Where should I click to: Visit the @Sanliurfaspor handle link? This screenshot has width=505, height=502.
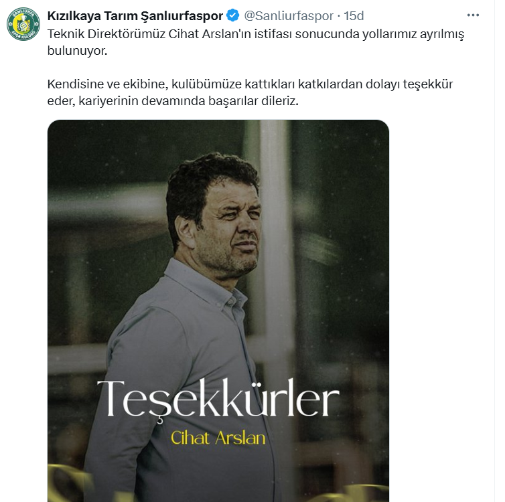[289, 15]
